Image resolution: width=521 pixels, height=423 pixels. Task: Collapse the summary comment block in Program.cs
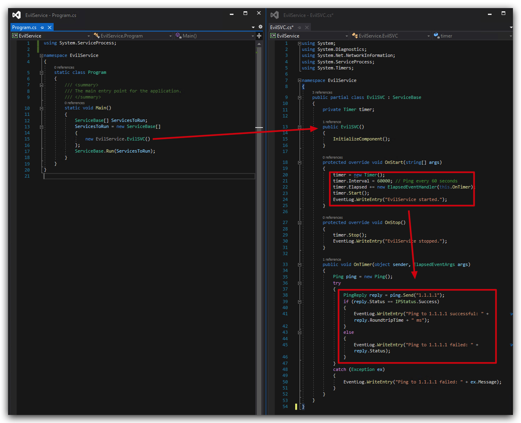(x=42, y=85)
